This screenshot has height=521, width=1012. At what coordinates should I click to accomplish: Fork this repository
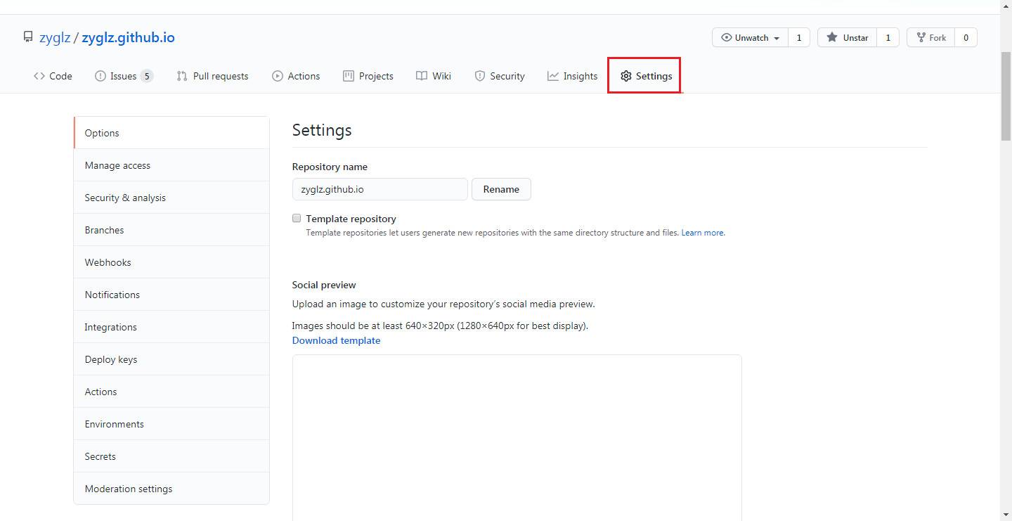[930, 38]
